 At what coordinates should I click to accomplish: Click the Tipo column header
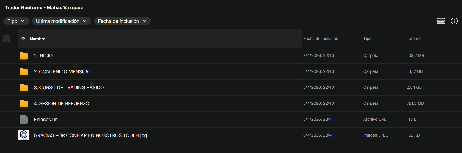[367, 39]
